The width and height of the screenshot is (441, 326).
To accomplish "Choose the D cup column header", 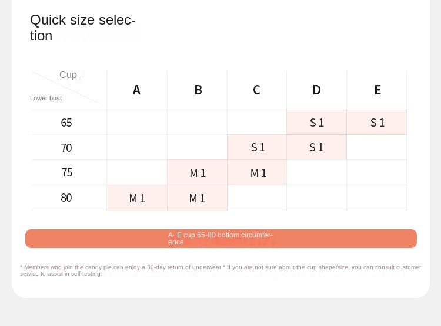I will click(x=316, y=90).
